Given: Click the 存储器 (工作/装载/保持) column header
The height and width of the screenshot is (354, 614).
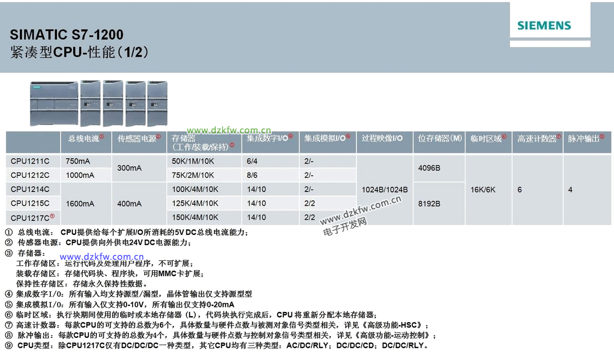Looking at the screenshot, I should [x=204, y=142].
